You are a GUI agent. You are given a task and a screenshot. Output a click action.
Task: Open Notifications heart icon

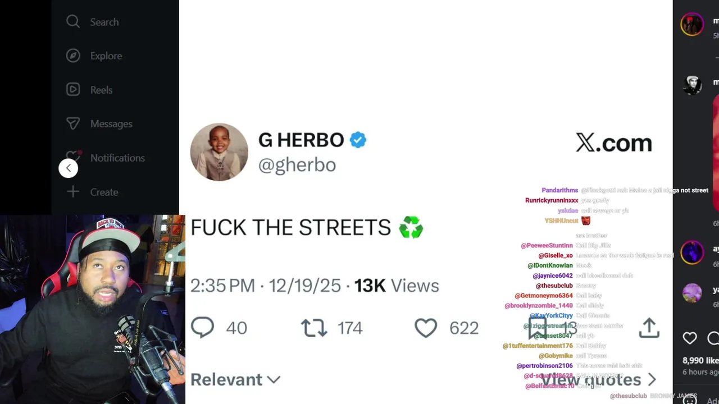(73, 158)
